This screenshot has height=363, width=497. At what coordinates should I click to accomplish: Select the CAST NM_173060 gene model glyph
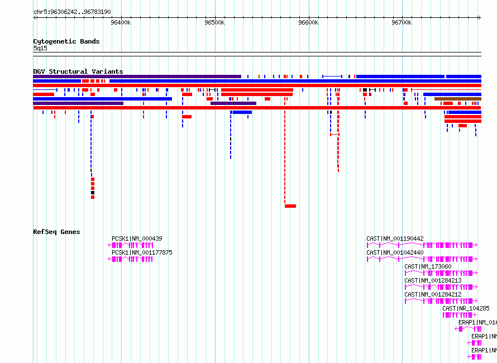[441, 273]
